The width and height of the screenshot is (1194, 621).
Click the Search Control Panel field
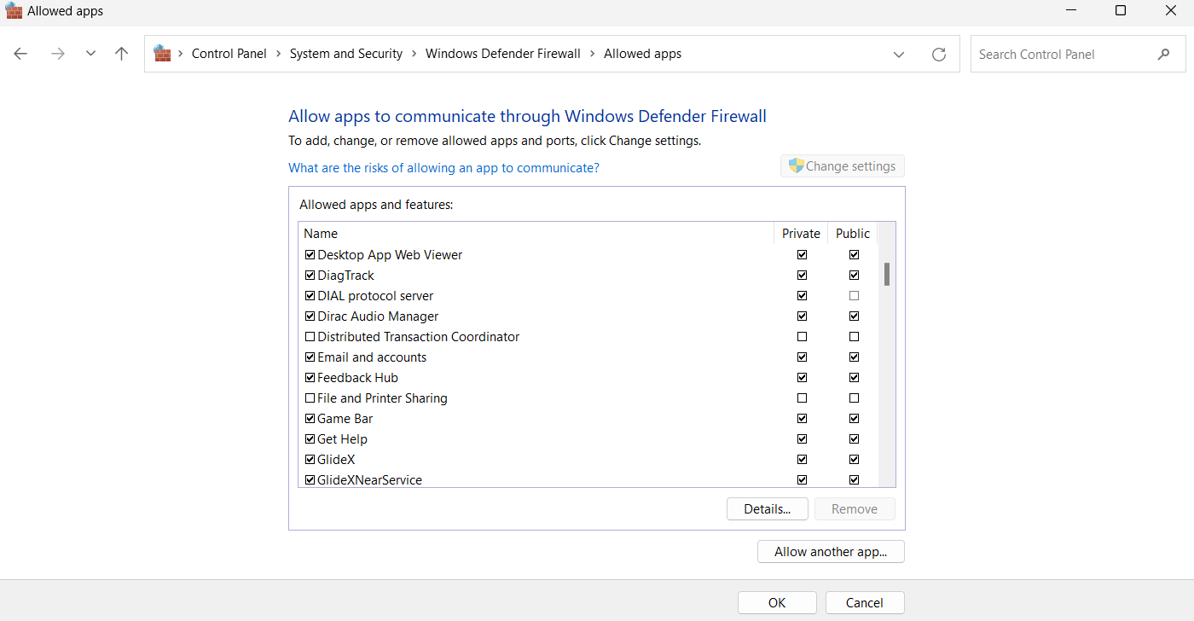coord(1062,55)
